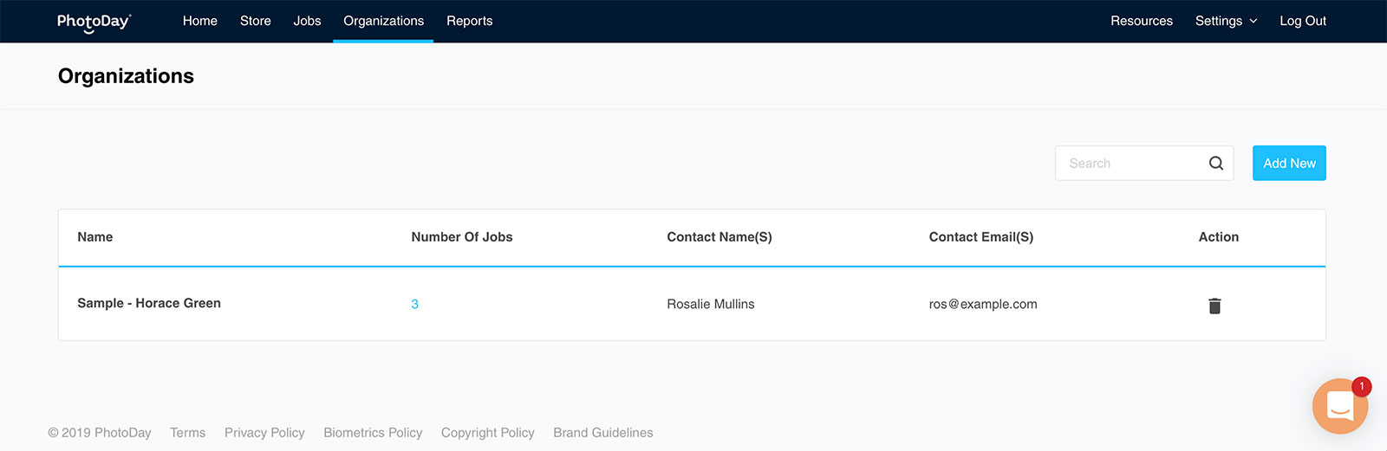Image resolution: width=1387 pixels, height=451 pixels.
Task: Focus the Search input field
Action: [1127, 164]
